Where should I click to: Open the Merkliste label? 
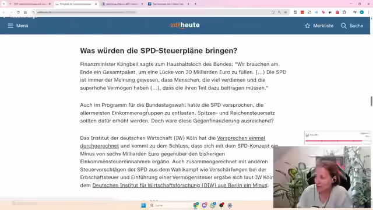coord(323,26)
